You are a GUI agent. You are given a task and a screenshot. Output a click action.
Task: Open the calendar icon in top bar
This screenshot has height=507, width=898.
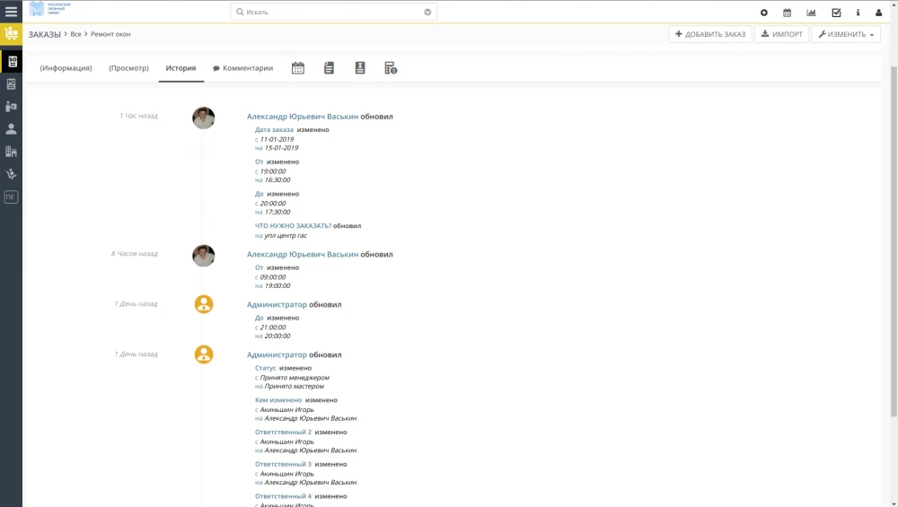pyautogui.click(x=787, y=13)
